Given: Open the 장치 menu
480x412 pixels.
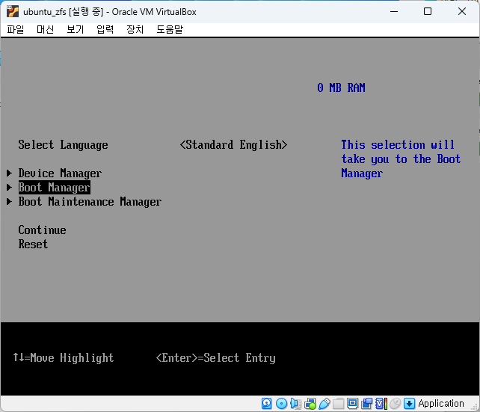Looking at the screenshot, I should tap(135, 29).
